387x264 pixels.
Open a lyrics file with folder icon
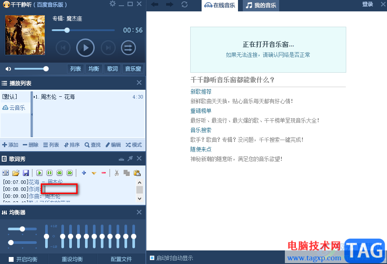[16, 173]
